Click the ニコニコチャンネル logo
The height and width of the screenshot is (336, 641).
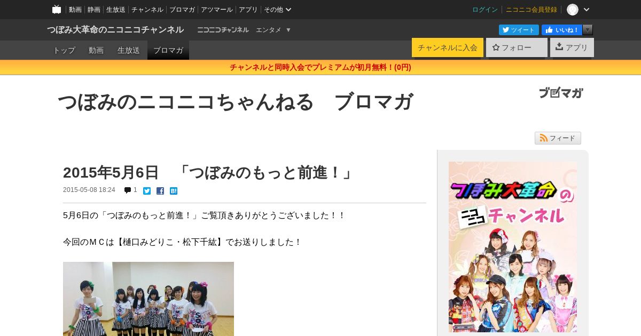click(x=223, y=30)
